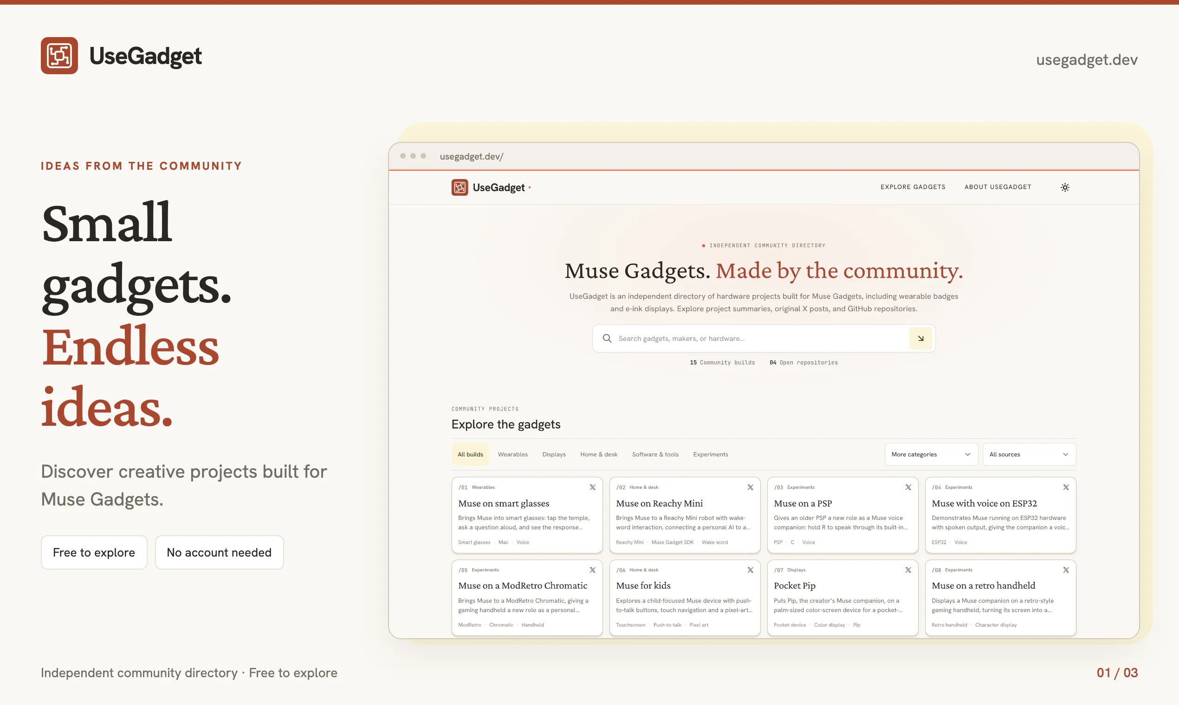This screenshot has width=1179, height=705.
Task: Open X post icon on Muse on a ModRetro Chromatic
Action: [592, 570]
